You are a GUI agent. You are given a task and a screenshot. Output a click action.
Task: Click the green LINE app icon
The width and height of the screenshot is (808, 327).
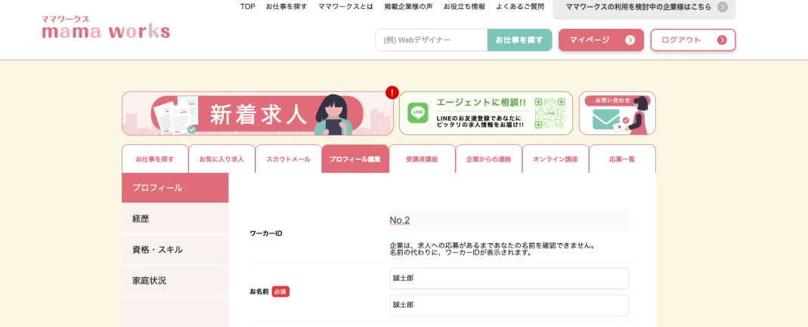[x=417, y=113]
